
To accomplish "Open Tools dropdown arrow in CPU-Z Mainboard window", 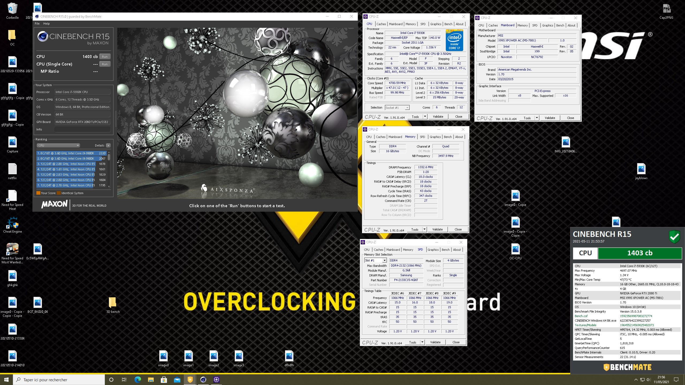I will click(536, 118).
